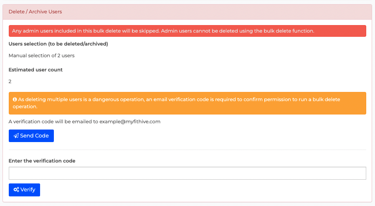The height and width of the screenshot is (206, 375).
Task: Click the orange dangerous operation alert
Action: pyautogui.click(x=187, y=103)
